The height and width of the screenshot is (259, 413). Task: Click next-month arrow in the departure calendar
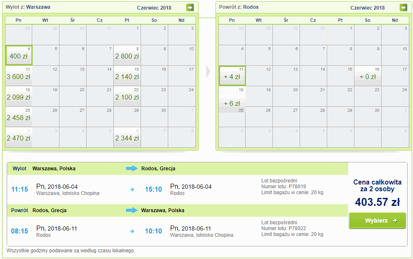pyautogui.click(x=190, y=8)
